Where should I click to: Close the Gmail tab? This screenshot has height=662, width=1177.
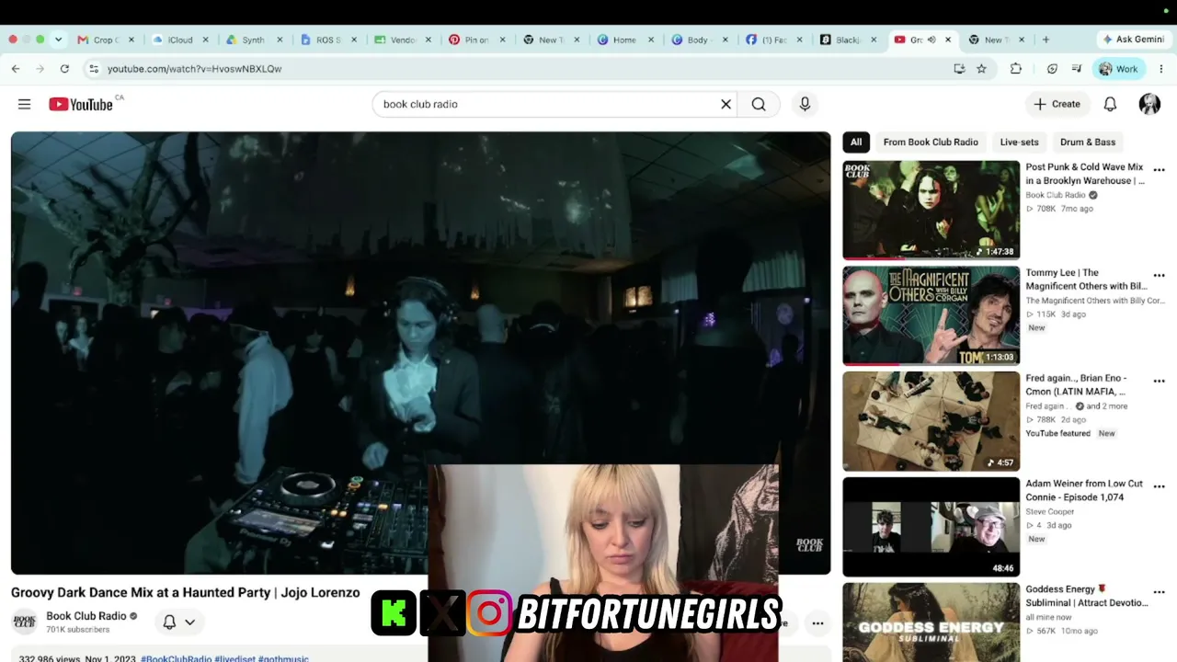point(131,40)
